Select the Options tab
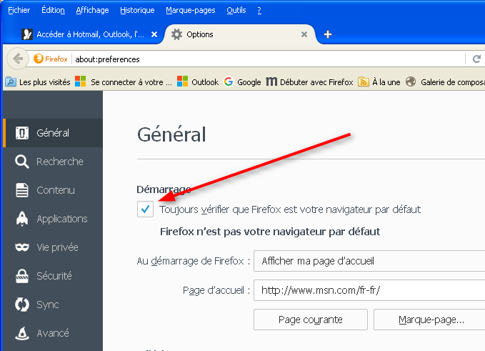The width and height of the screenshot is (485, 351). 240,34
